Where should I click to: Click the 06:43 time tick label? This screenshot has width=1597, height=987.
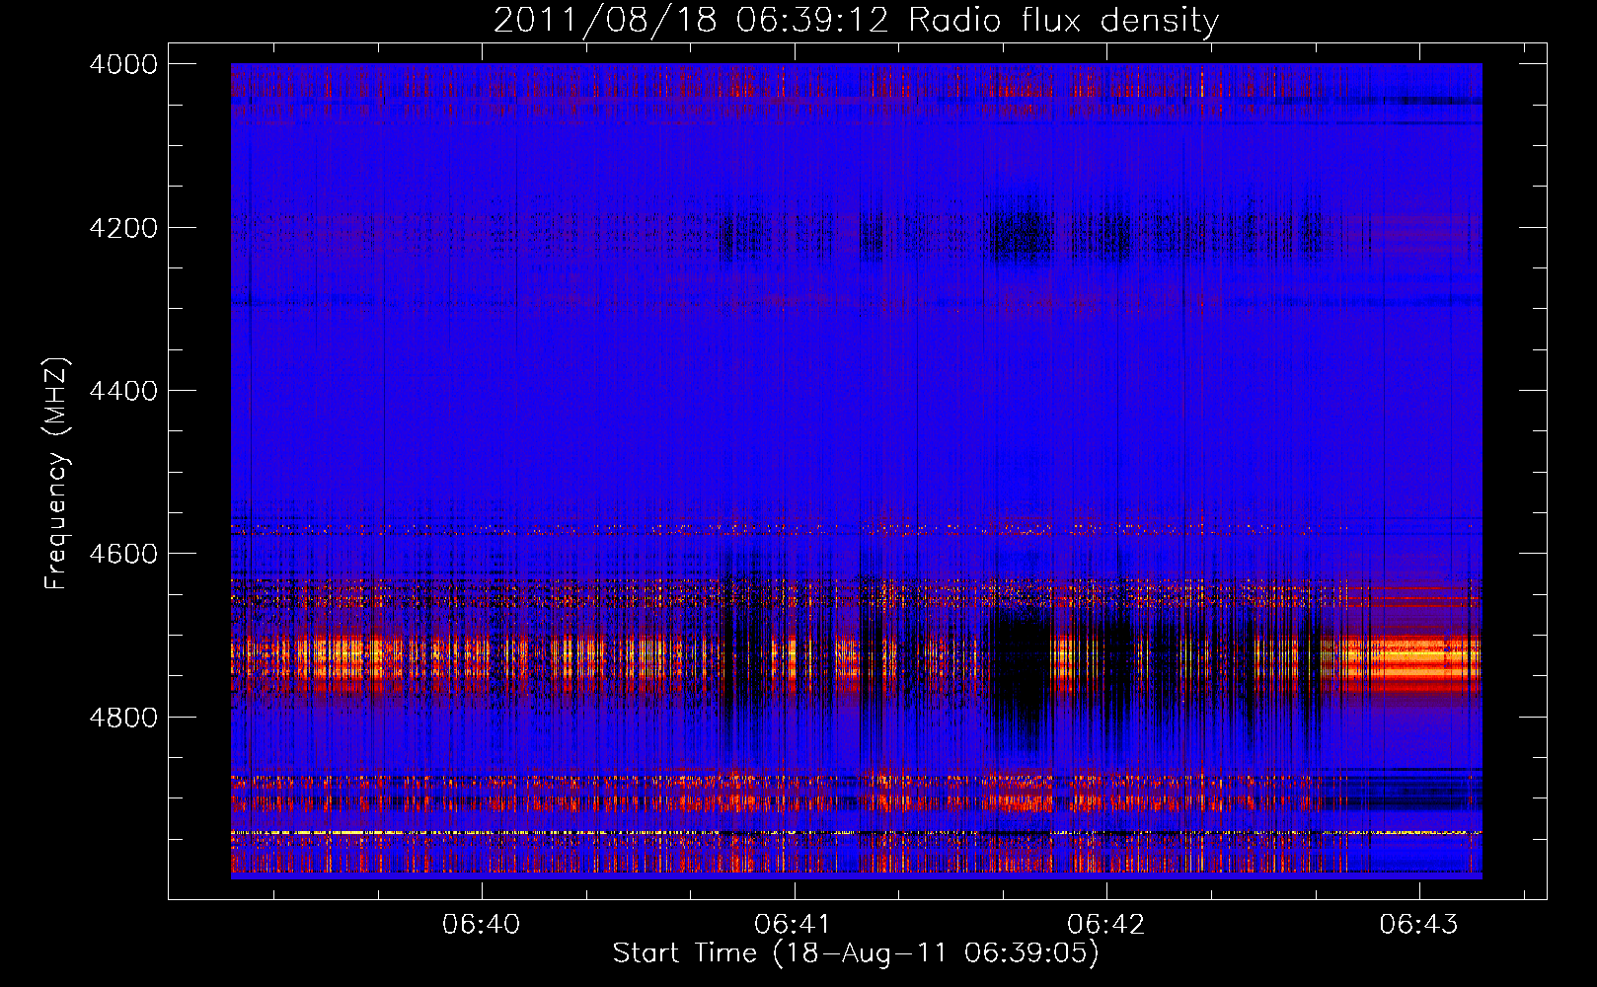[1418, 925]
